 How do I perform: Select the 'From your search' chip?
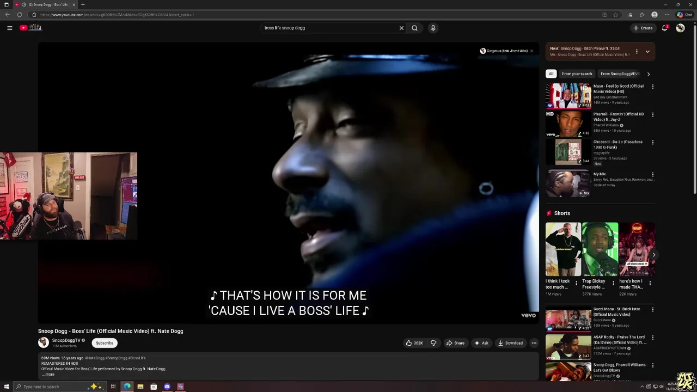(577, 74)
